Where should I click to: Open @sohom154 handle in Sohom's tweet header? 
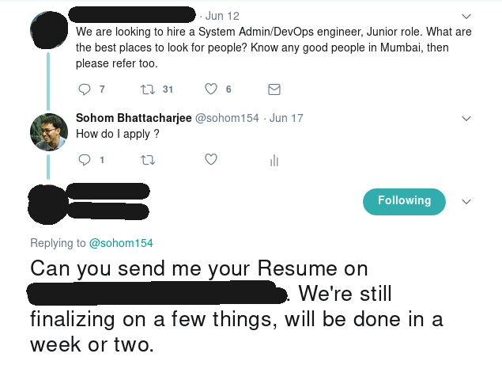[227, 118]
